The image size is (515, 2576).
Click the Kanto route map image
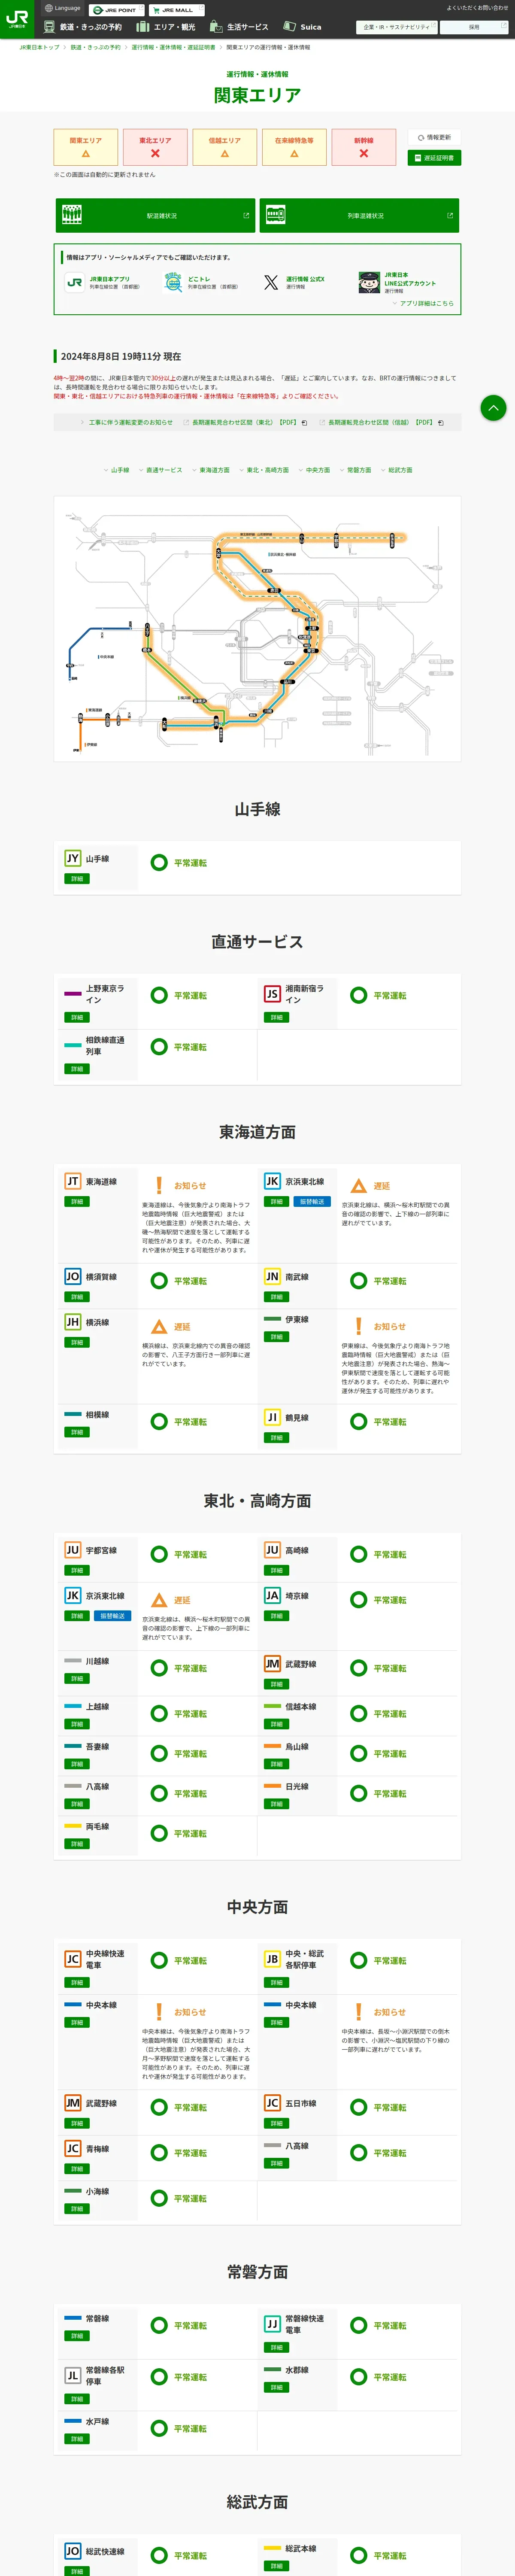pos(257,629)
